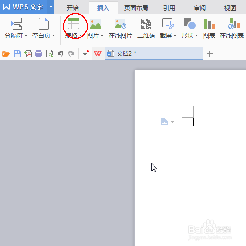This screenshot has width=246, height=246.
Task: Redo the last action
Action: pos(71,54)
